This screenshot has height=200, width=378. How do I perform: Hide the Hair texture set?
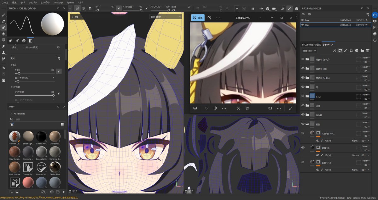[303, 25]
